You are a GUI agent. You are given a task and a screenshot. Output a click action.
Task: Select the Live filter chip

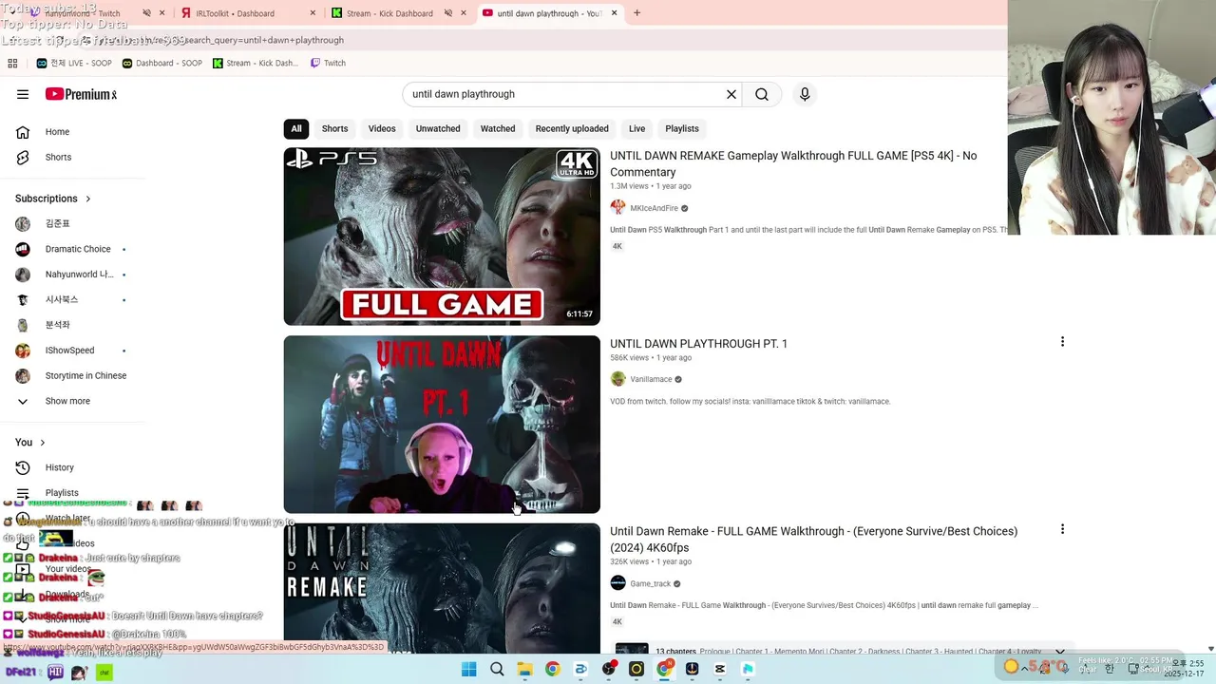636,128
